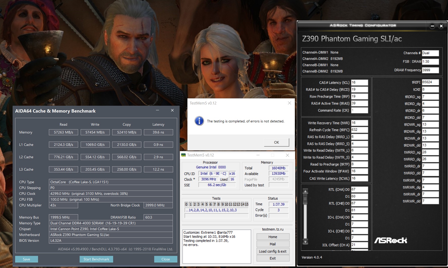Image resolution: width=448 pixels, height=268 pixels.
Task: Click the FSB : DRAM ratio field
Action: click(430, 62)
